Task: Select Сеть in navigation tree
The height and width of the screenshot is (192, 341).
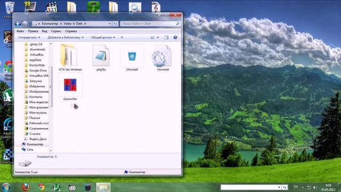Action: point(27,149)
